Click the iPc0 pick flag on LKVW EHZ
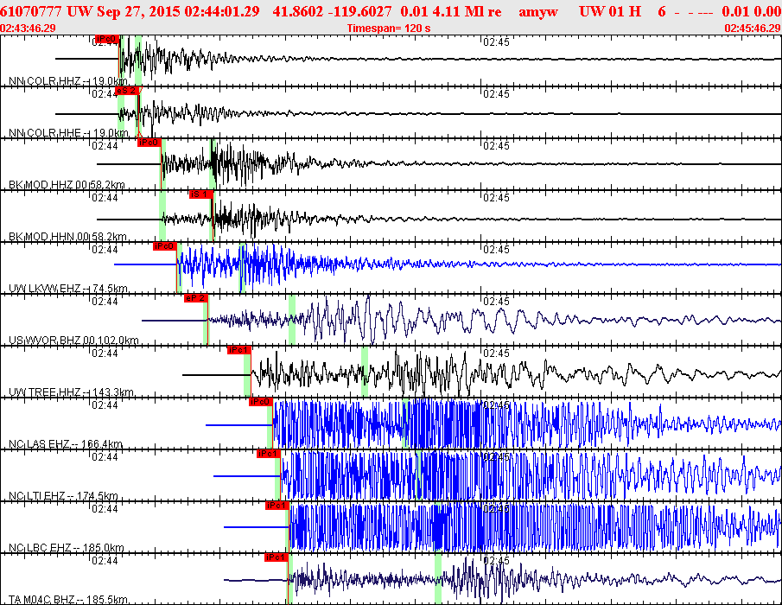Viewport: 782px width, 605px height. tap(165, 246)
